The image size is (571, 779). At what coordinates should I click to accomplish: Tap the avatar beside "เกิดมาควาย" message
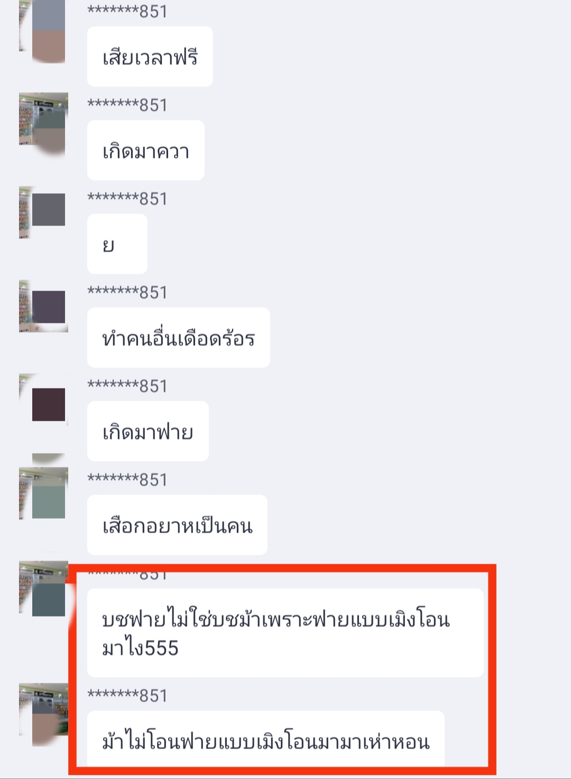tap(43, 124)
